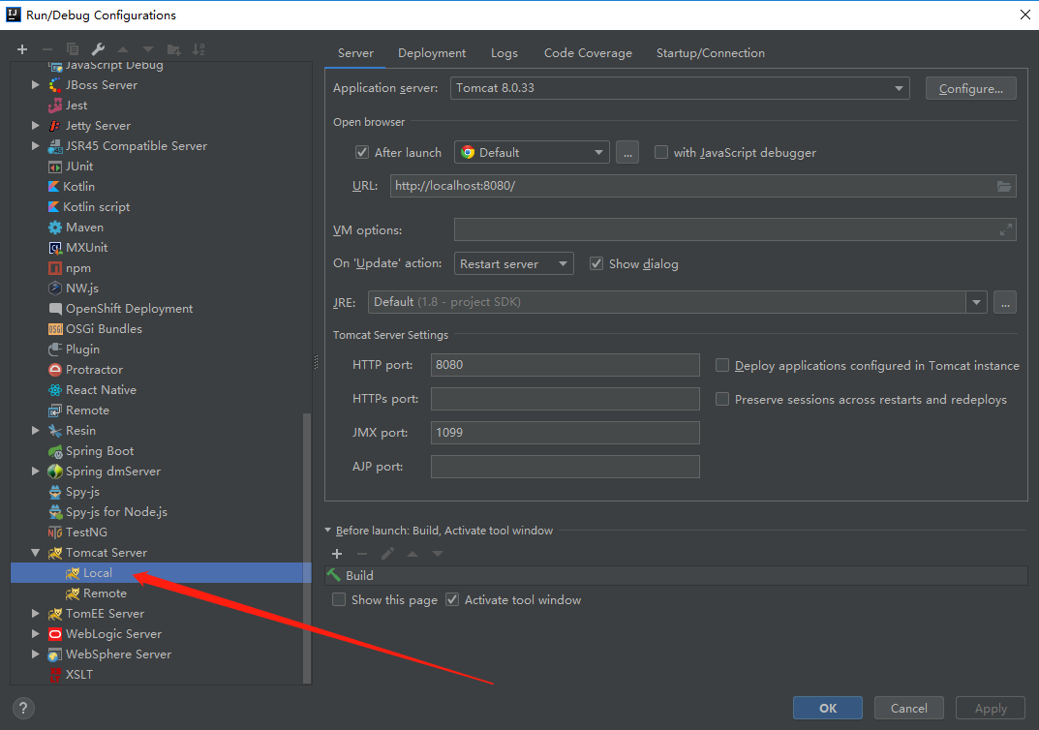Click the remove configuration minus icon
1039x730 pixels.
[47, 49]
